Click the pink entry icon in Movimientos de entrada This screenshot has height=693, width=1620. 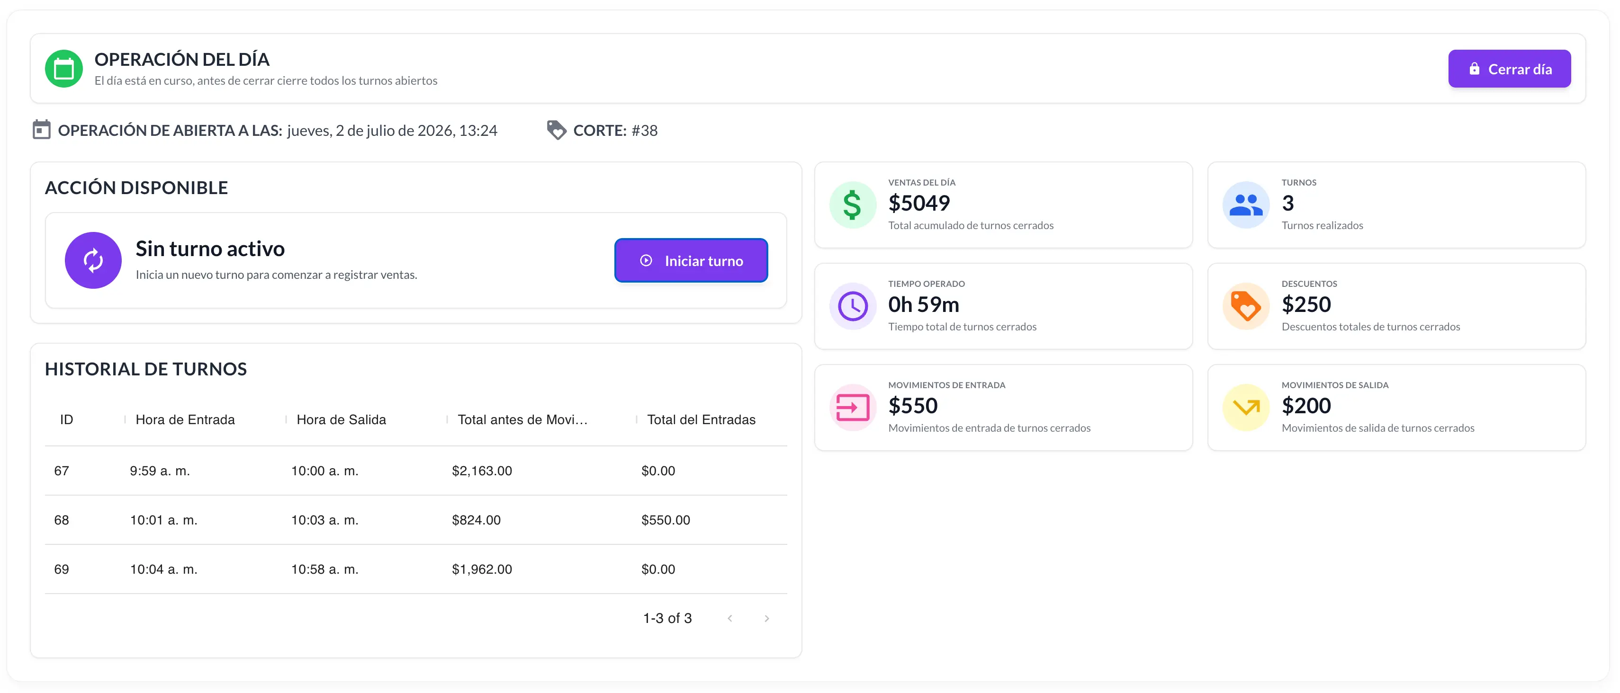click(852, 407)
